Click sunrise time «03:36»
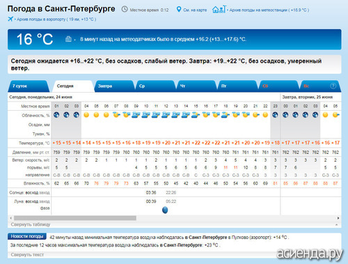Screen dimensions: 348x264 click(151, 192)
